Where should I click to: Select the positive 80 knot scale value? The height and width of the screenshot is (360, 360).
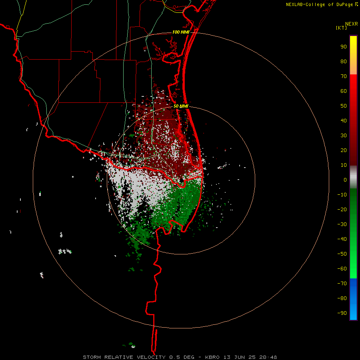coord(344,61)
